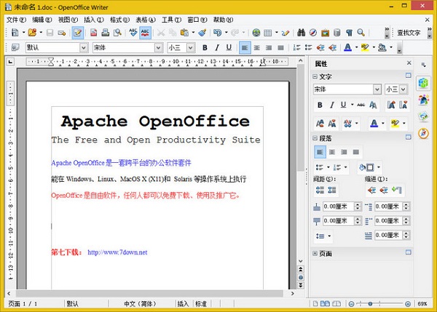
Task: Toggle center alignment in the formatting toolbar
Action: click(258, 48)
